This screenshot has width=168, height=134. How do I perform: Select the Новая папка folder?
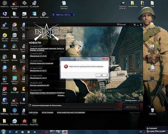(x=133, y=4)
